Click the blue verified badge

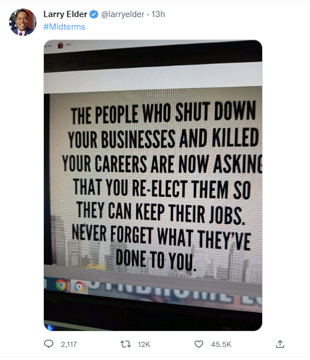click(x=93, y=14)
